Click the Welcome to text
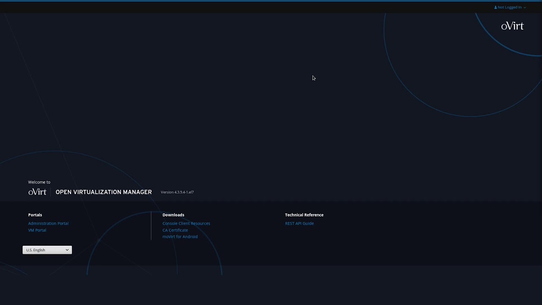Image resolution: width=542 pixels, height=305 pixels. coord(39,182)
